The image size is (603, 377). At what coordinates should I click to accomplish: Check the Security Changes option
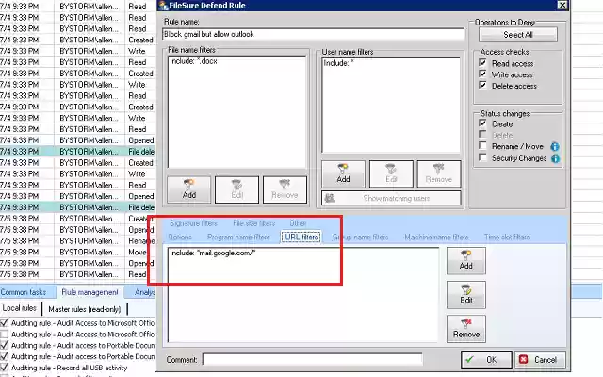click(482, 157)
